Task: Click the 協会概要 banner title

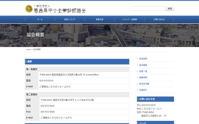Action: point(35,35)
